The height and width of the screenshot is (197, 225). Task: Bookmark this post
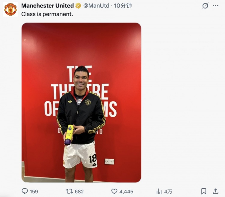coord(204,191)
